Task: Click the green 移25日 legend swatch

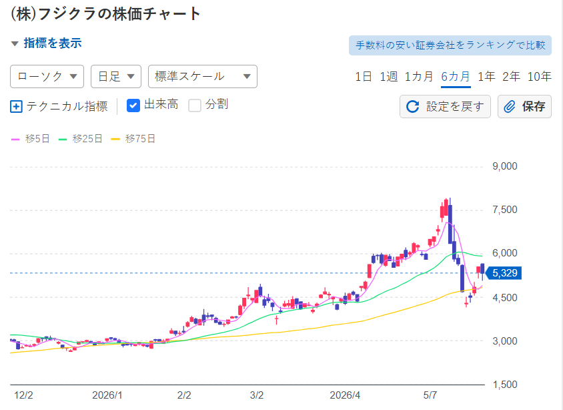Action: coord(63,140)
